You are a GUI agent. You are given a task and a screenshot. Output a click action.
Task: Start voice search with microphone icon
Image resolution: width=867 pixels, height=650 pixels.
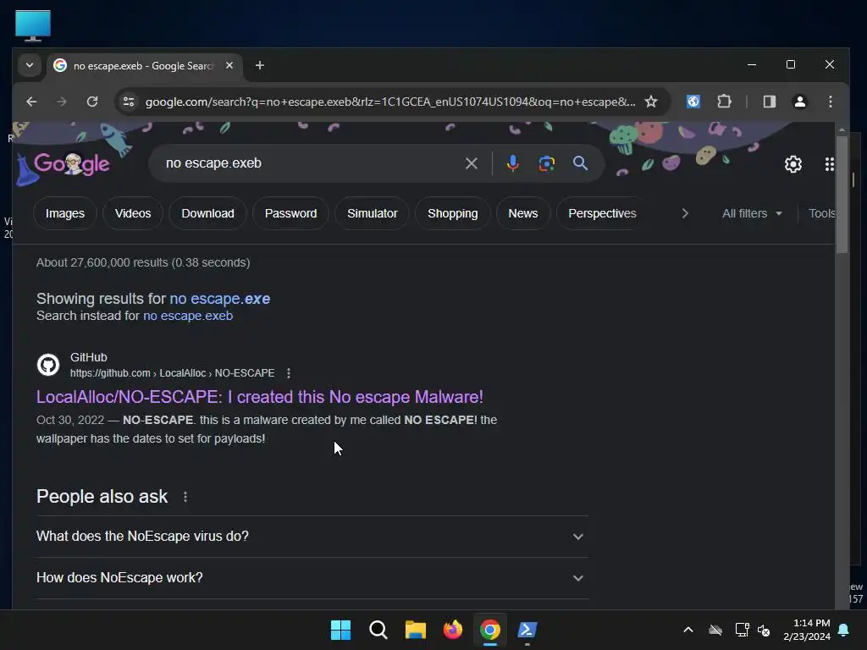click(512, 163)
